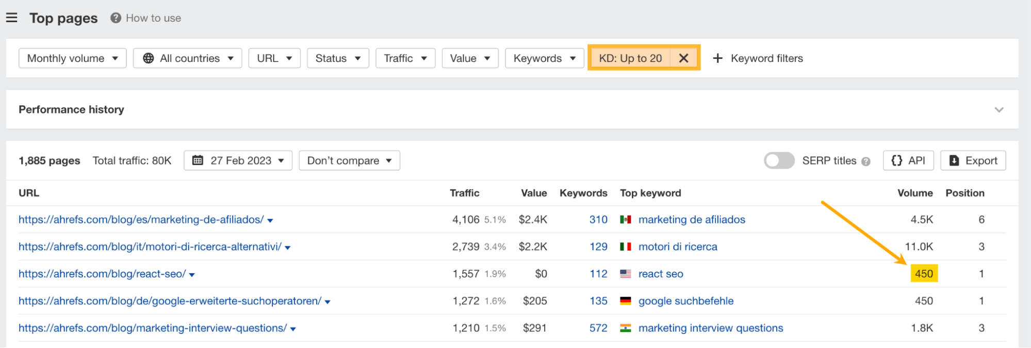Open the Don't compare dropdown
Screen dimensions: 1031x348
click(349, 160)
